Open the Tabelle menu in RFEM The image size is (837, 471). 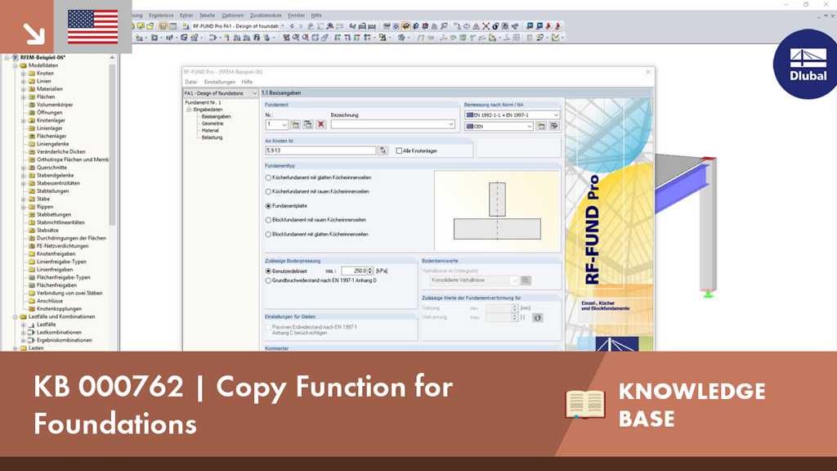(207, 16)
